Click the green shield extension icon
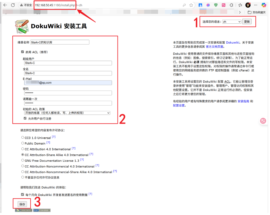 pos(216,5)
